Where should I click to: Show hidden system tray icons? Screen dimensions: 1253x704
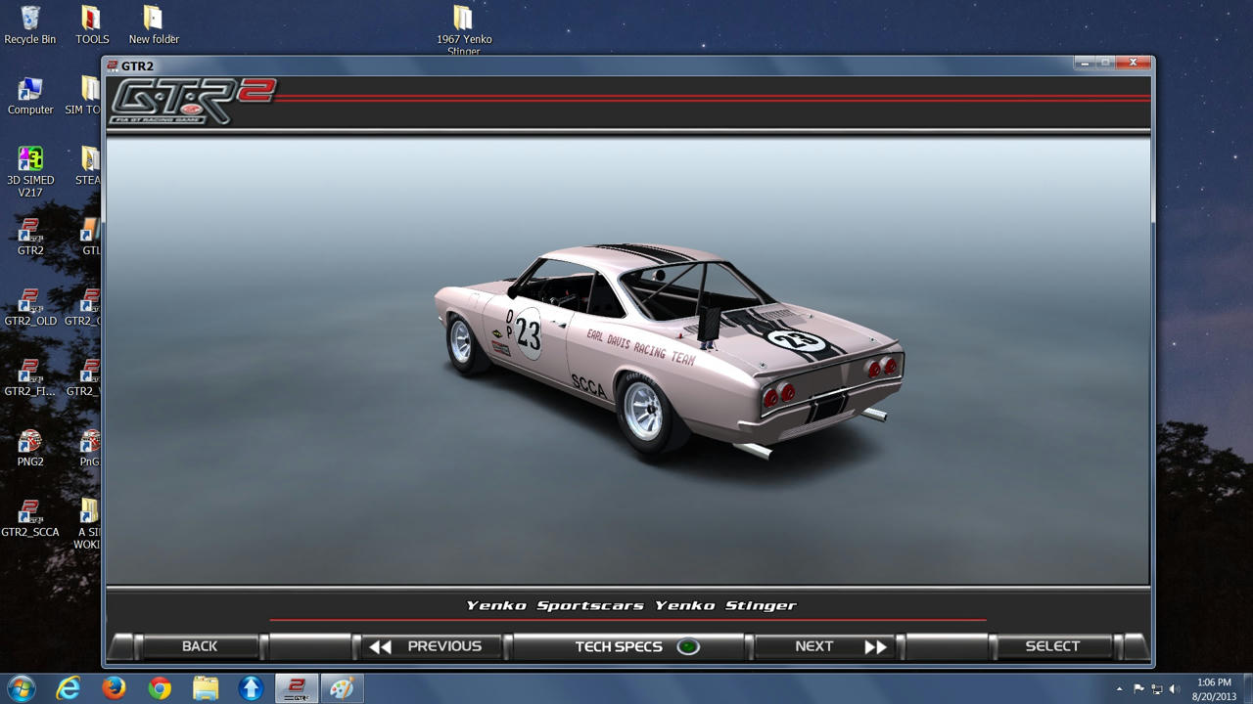click(1120, 689)
